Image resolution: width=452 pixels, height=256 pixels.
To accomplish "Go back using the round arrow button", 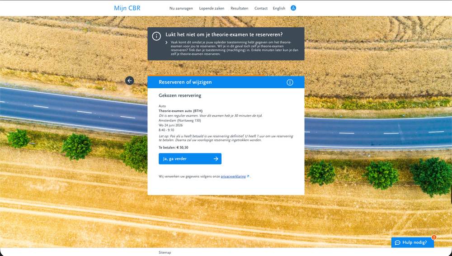I will [129, 81].
